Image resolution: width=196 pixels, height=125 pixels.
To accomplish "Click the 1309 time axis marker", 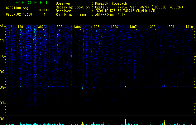I will tap(170, 27).
